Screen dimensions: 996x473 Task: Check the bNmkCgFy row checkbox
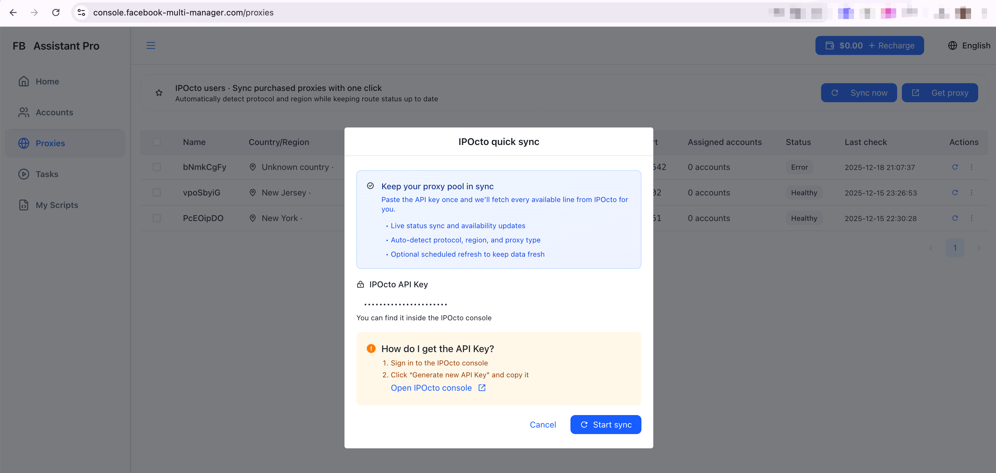[156, 167]
